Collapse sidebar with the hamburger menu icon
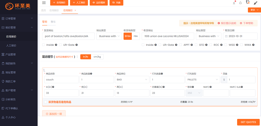 [44, 3]
